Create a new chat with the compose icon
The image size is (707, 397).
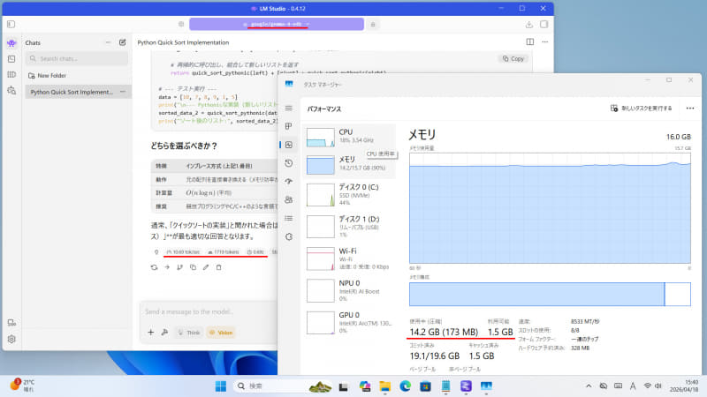coord(122,42)
